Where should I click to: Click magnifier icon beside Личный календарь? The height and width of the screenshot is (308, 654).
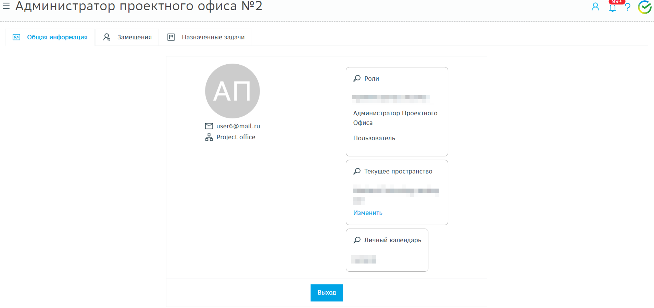357,240
